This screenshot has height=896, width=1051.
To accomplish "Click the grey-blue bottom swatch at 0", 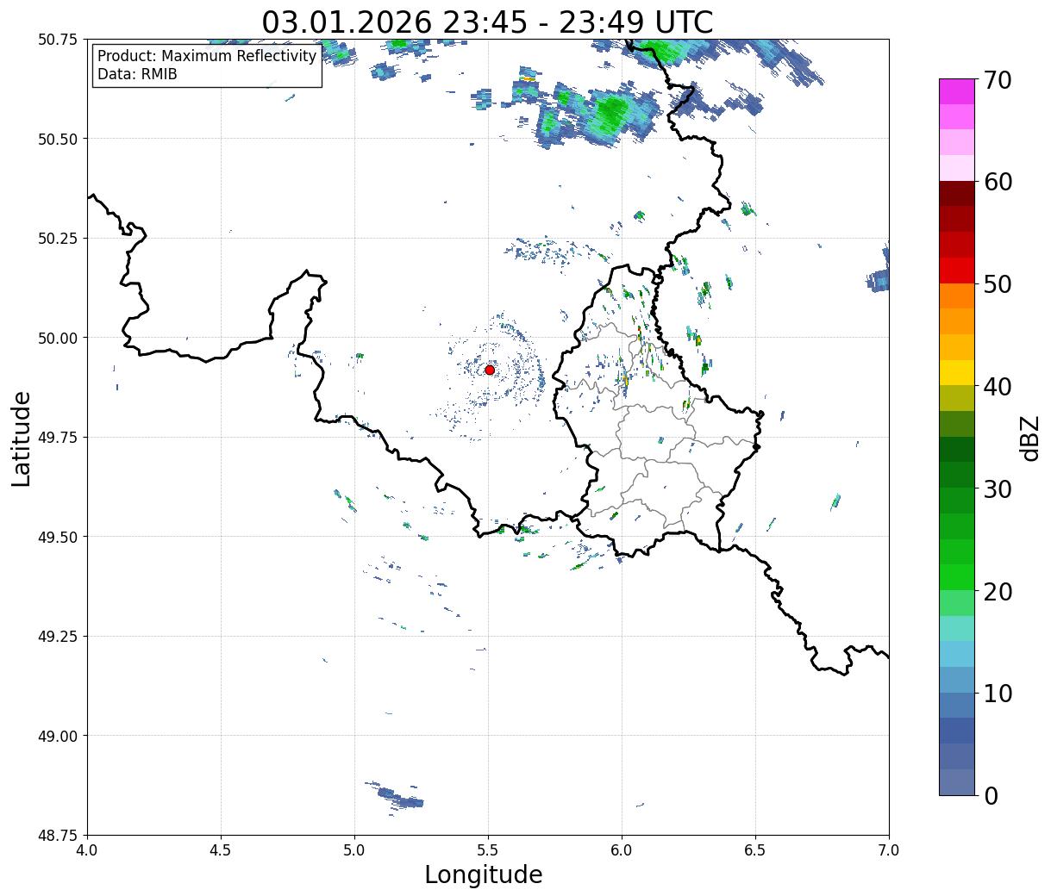I will point(957,782).
